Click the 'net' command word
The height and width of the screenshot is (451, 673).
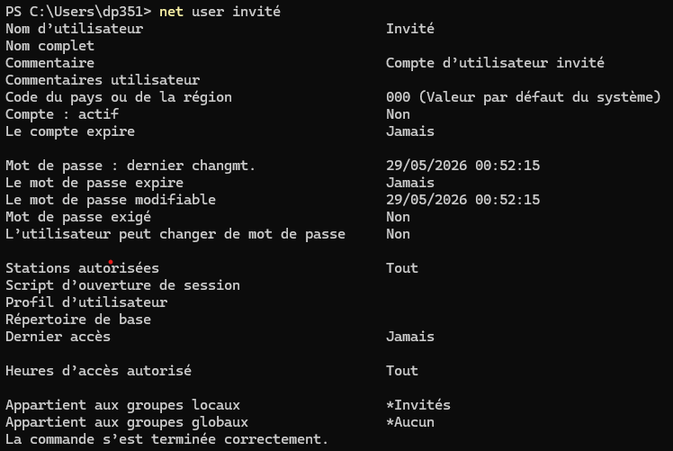click(171, 12)
